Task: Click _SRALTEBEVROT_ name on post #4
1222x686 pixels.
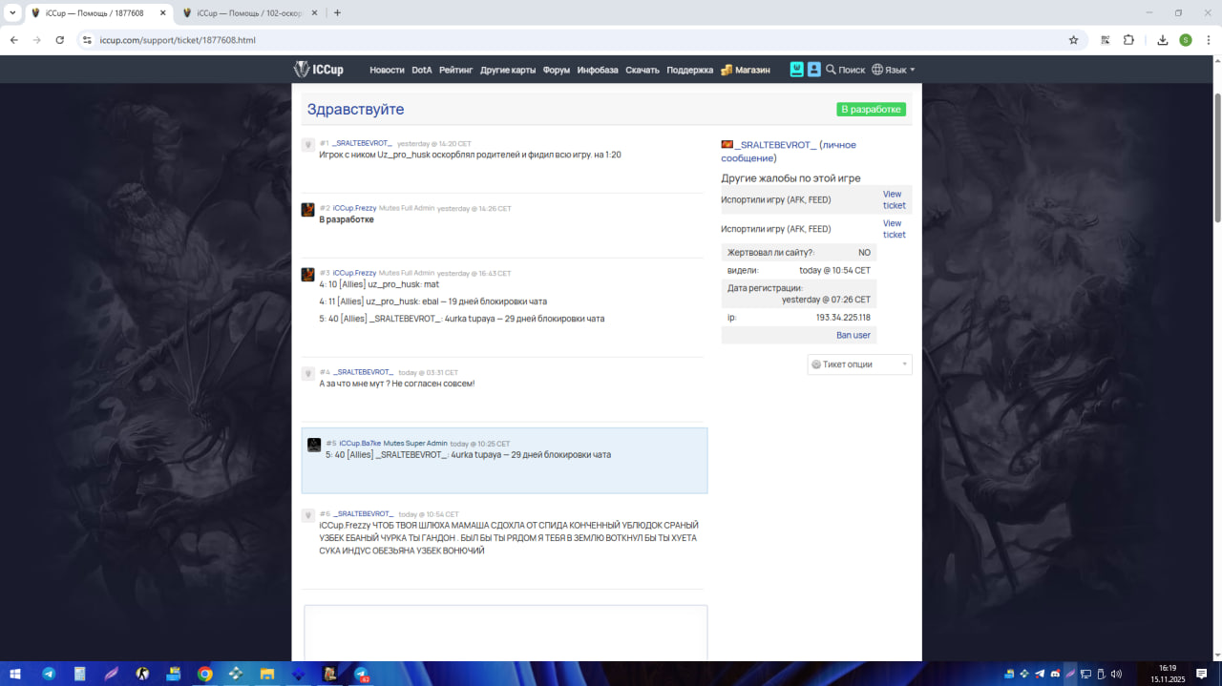Action: pyautogui.click(x=363, y=372)
